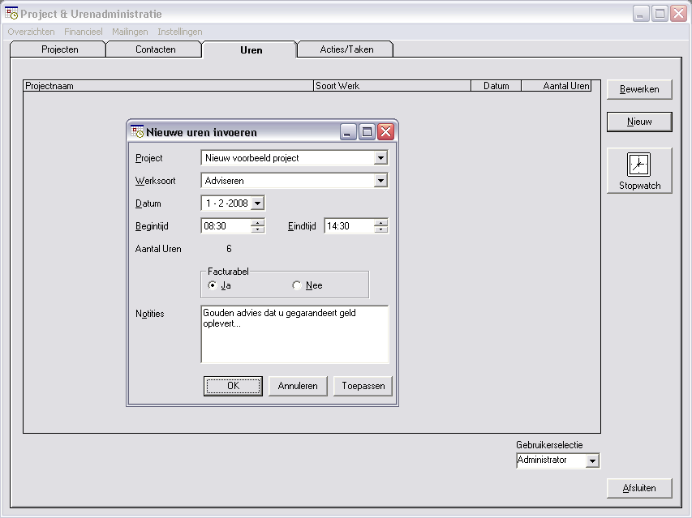
Task: Sort by the Soort Werk column header
Action: pos(393,86)
